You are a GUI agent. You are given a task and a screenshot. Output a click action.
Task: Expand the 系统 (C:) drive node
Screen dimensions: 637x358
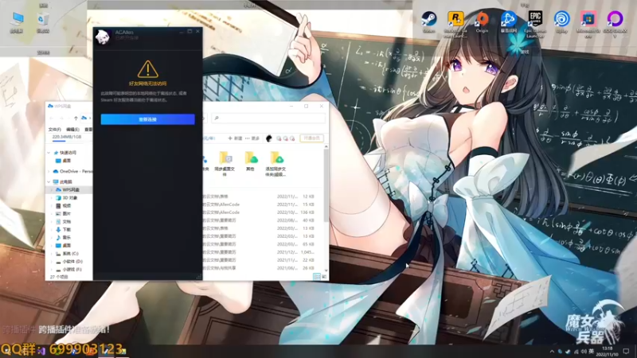[52, 253]
